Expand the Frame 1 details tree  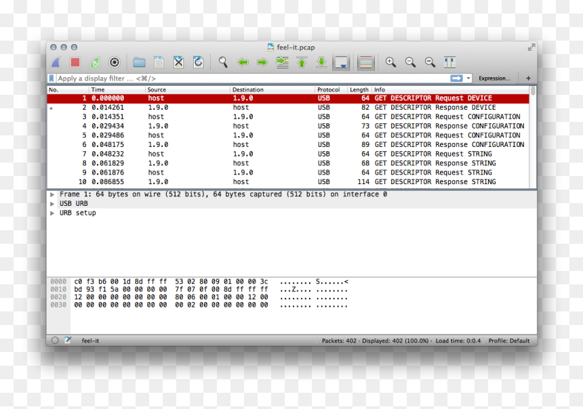click(52, 194)
